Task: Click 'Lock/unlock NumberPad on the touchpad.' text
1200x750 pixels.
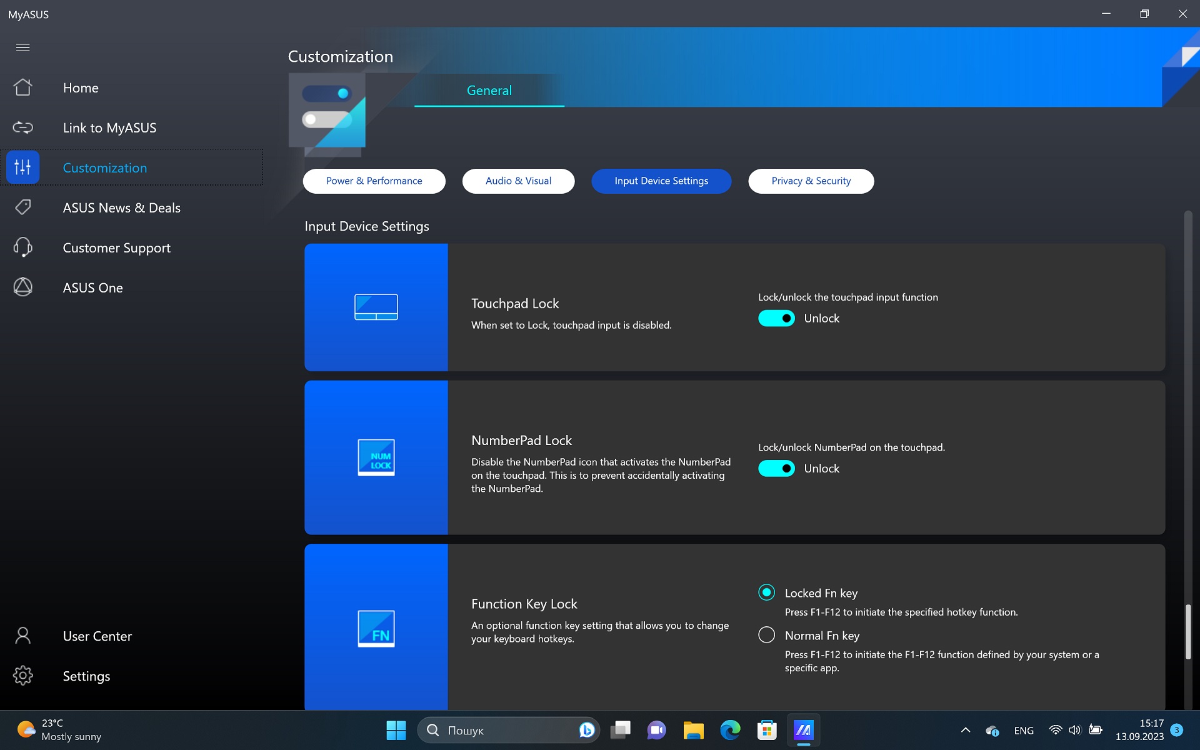Action: (x=852, y=447)
